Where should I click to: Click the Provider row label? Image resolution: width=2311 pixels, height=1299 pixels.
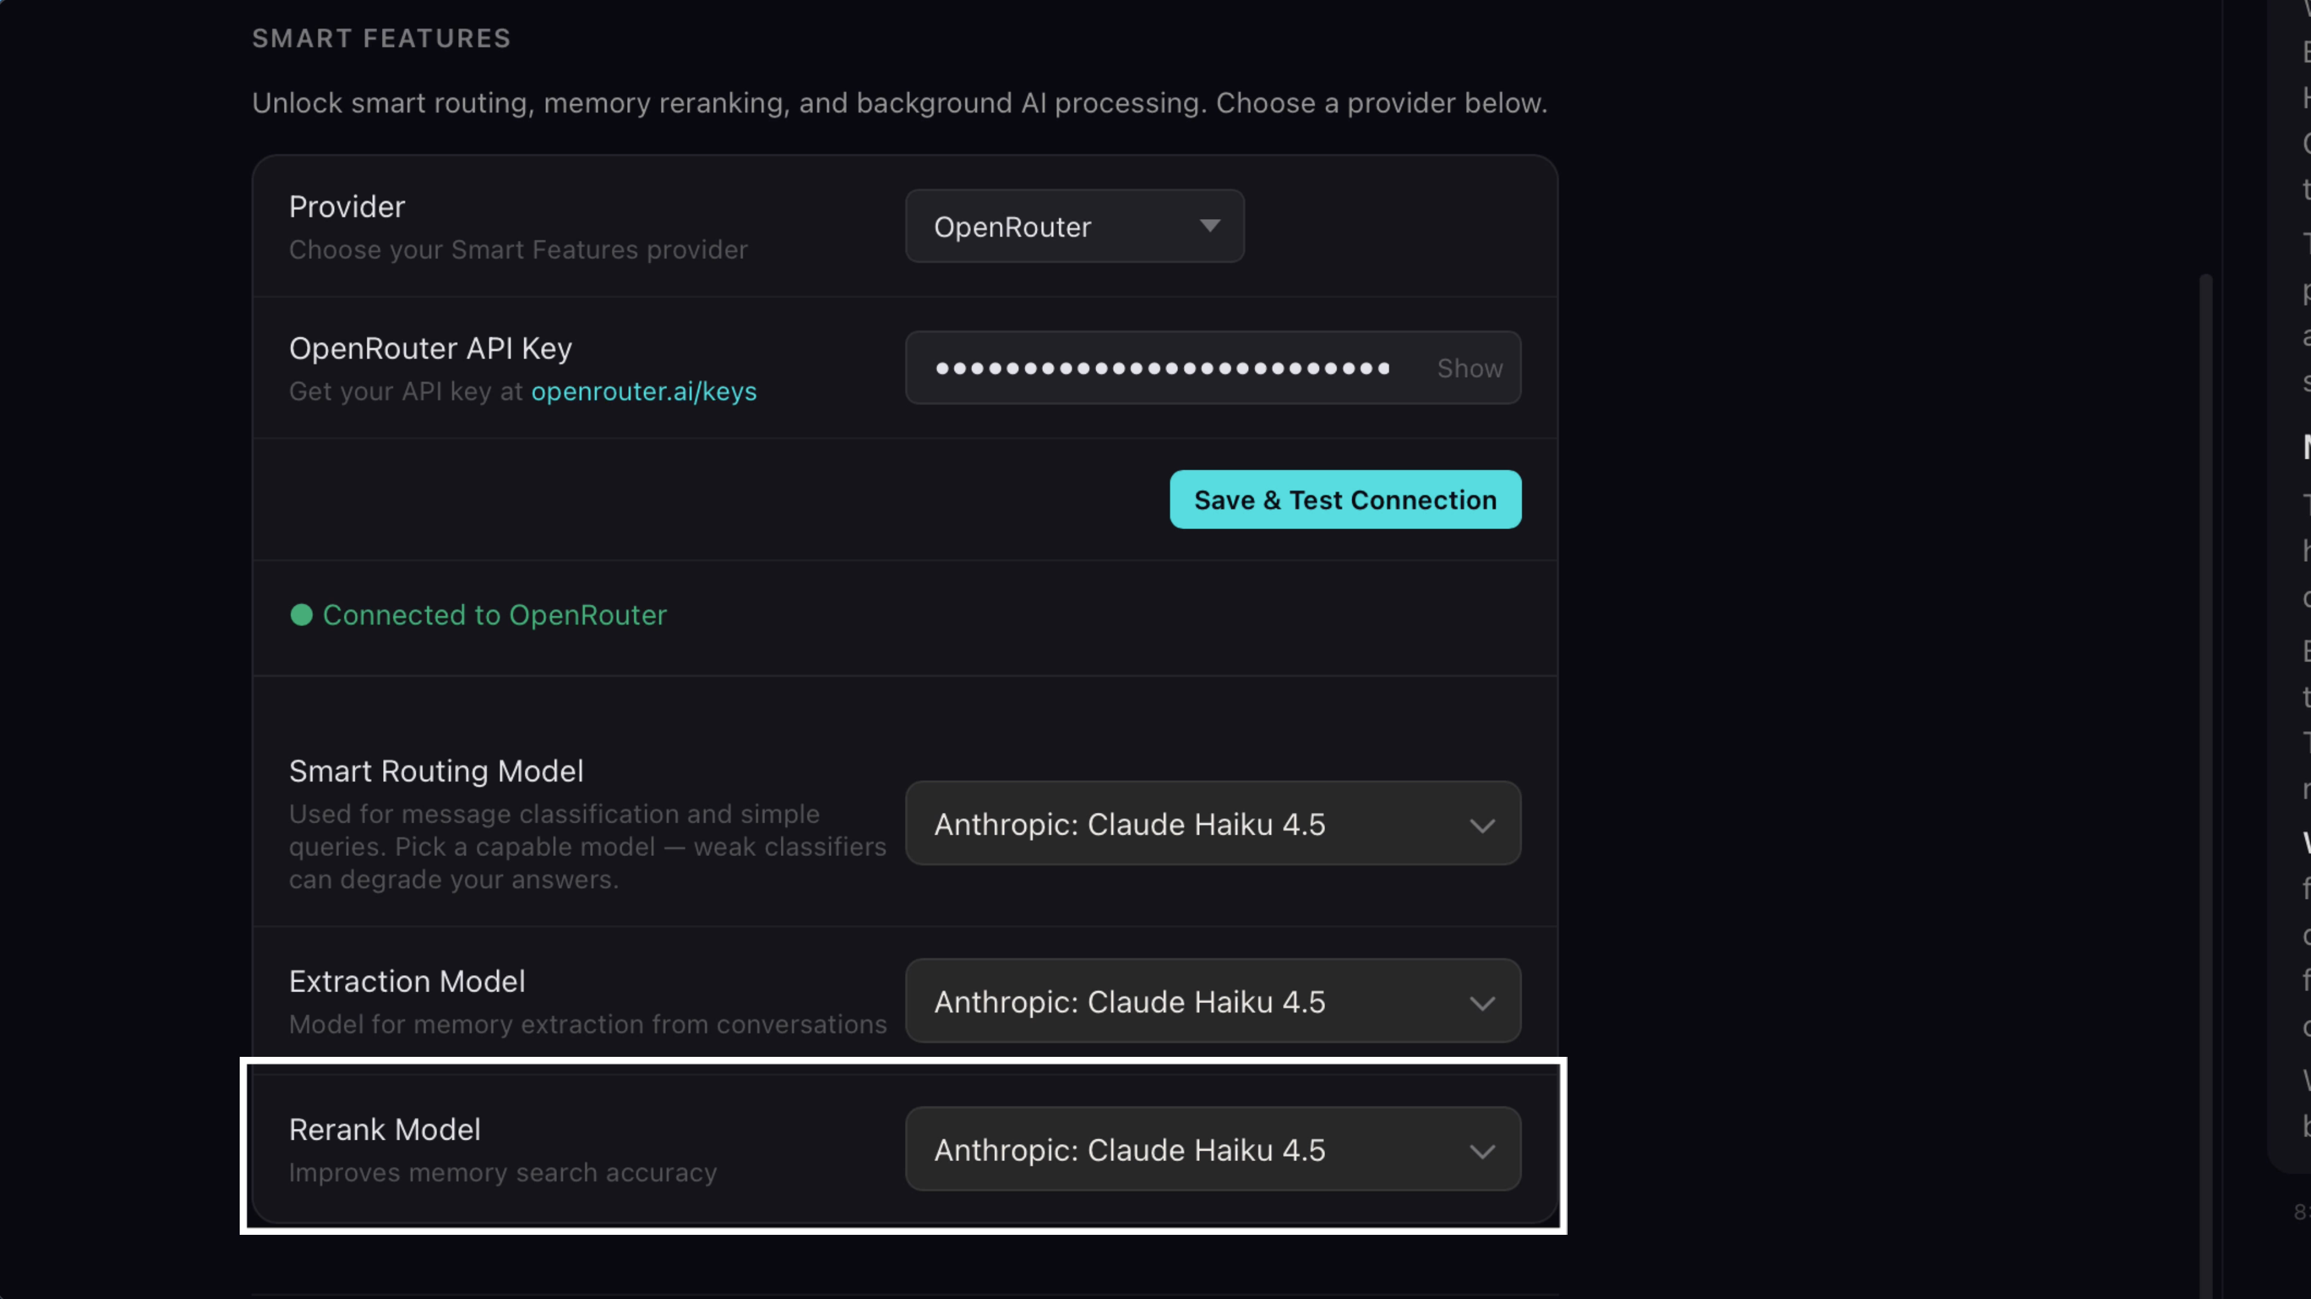[347, 207]
